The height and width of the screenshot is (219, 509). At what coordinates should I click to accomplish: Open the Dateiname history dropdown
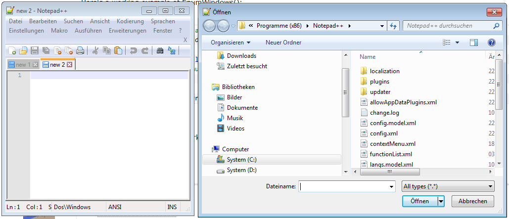391,186
